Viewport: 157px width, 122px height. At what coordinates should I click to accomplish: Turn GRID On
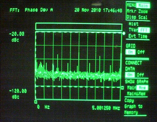click(x=131, y=52)
